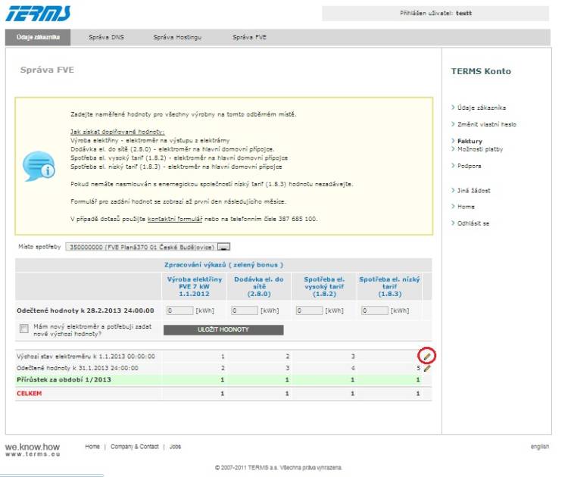Screen dimensions: 568x477
Task: Click the Spotřeba el. nízký tarif input field
Action: point(374,310)
